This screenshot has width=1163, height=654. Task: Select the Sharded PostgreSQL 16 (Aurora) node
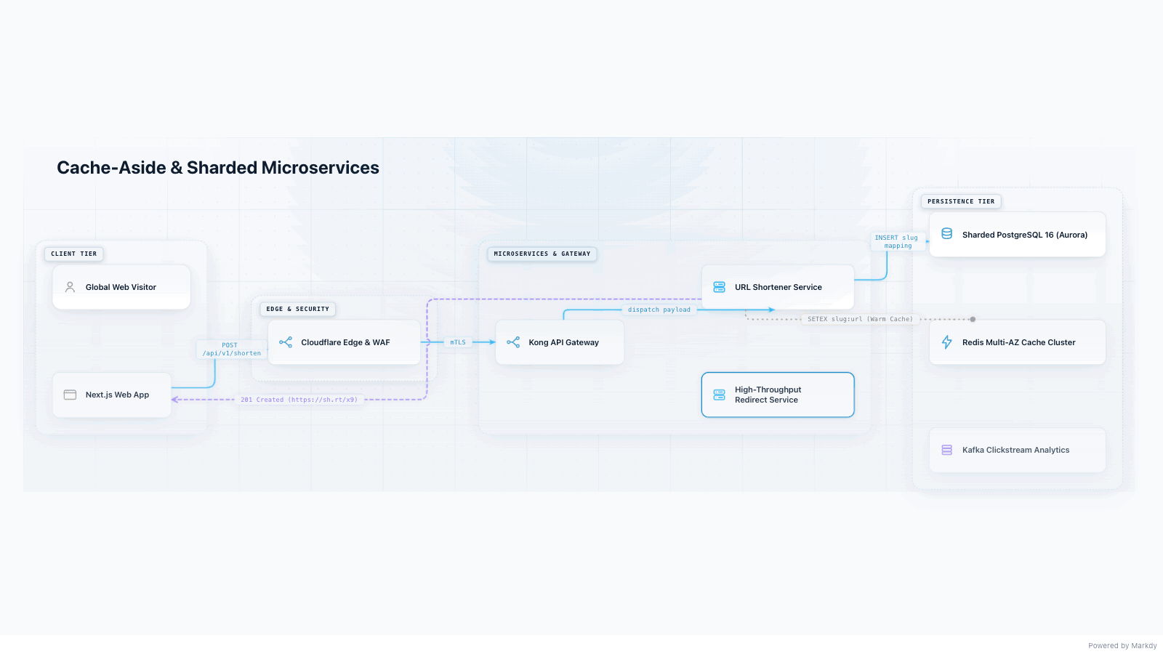[x=1018, y=234]
